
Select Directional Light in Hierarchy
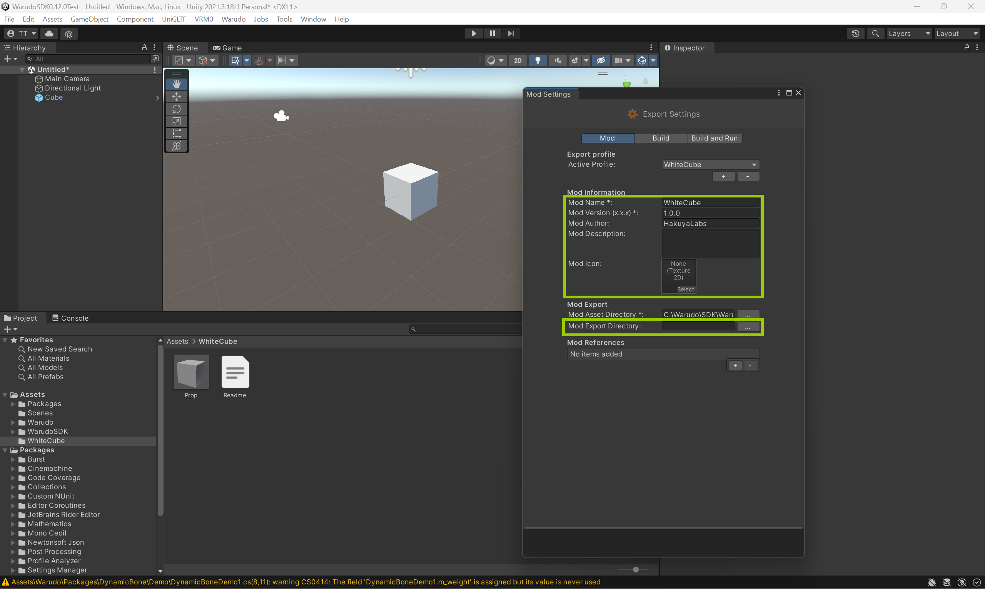click(73, 88)
